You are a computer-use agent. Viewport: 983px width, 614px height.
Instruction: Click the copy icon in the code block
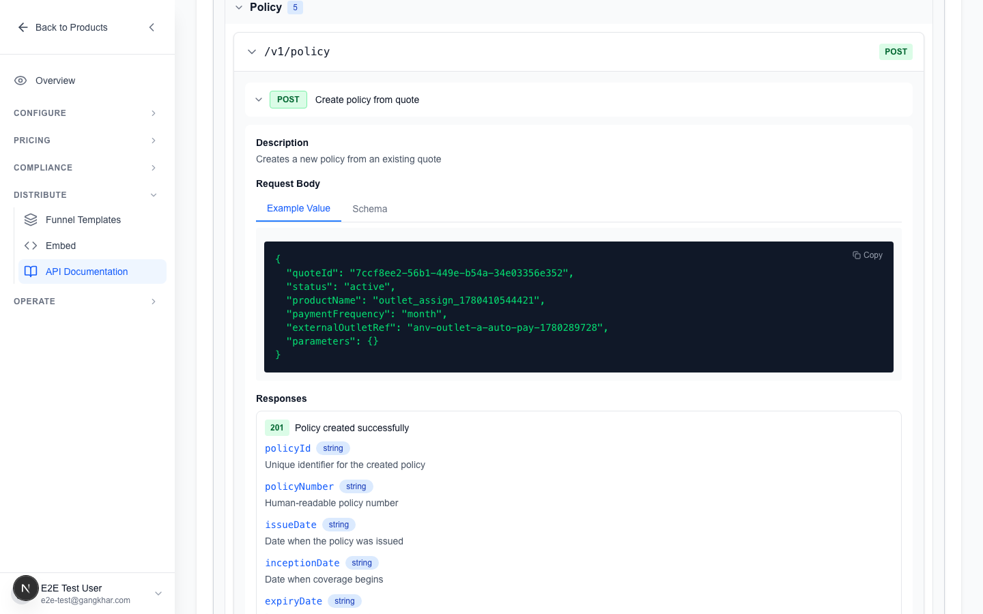[x=856, y=255]
